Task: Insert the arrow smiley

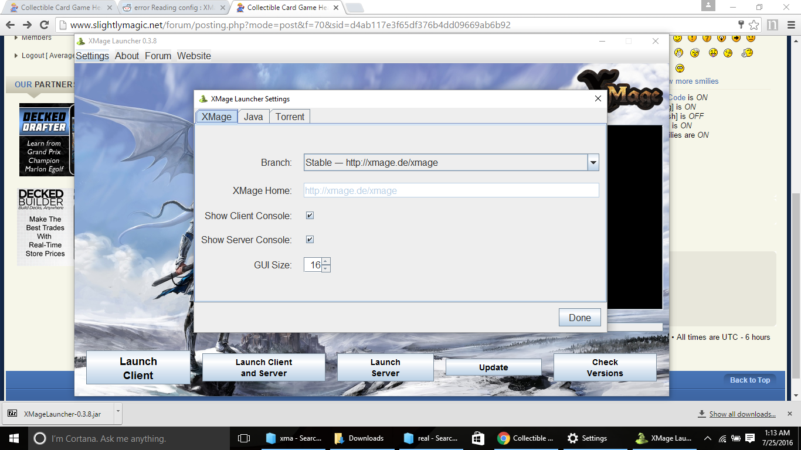Action: 736,38
